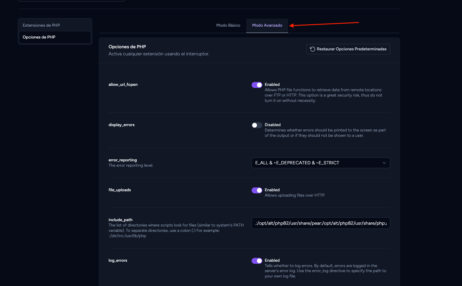Click the allow_url_fopen option label
Image resolution: width=462 pixels, height=286 pixels.
click(x=123, y=85)
